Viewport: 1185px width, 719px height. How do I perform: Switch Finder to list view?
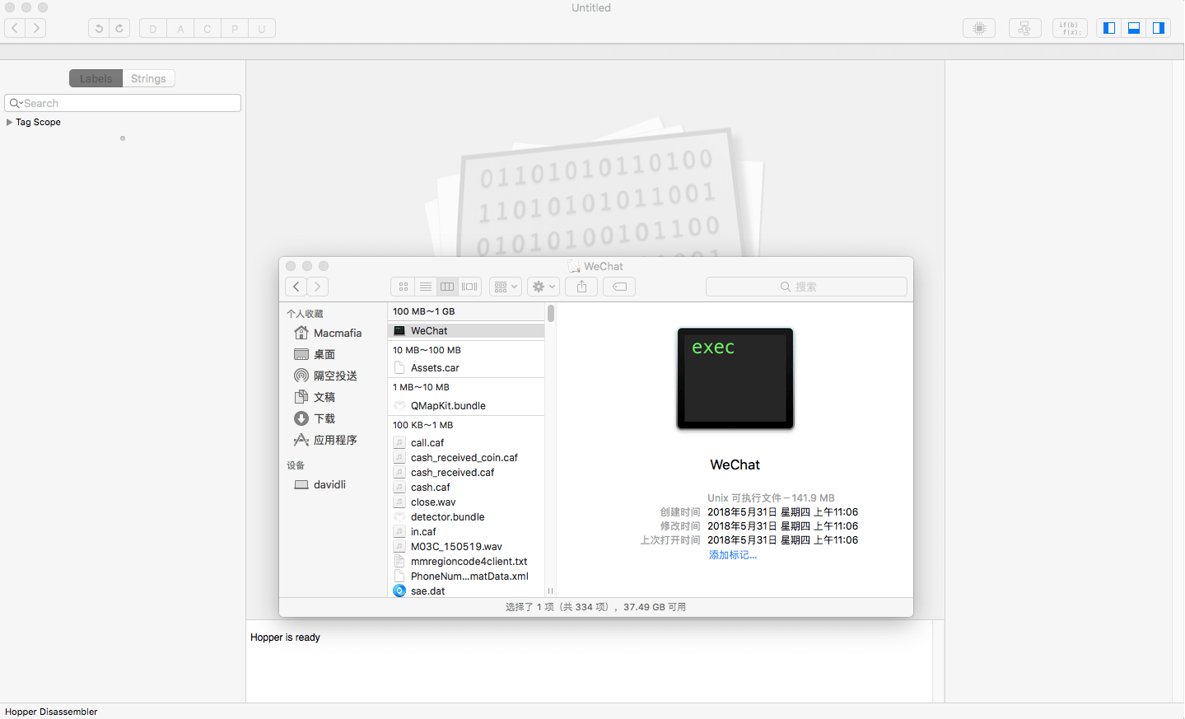(x=425, y=287)
